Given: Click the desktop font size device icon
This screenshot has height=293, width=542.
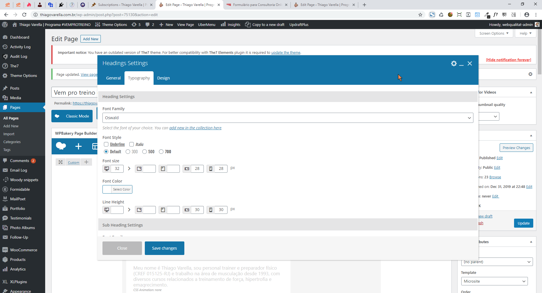Looking at the screenshot, I should (x=107, y=168).
